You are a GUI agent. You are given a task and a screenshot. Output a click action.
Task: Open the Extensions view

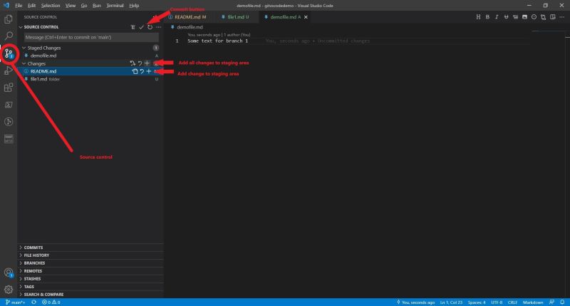click(9, 88)
